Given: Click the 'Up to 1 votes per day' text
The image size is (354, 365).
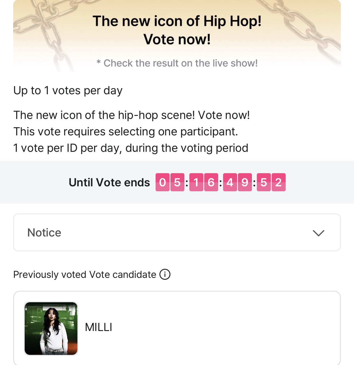Looking at the screenshot, I should point(68,90).
